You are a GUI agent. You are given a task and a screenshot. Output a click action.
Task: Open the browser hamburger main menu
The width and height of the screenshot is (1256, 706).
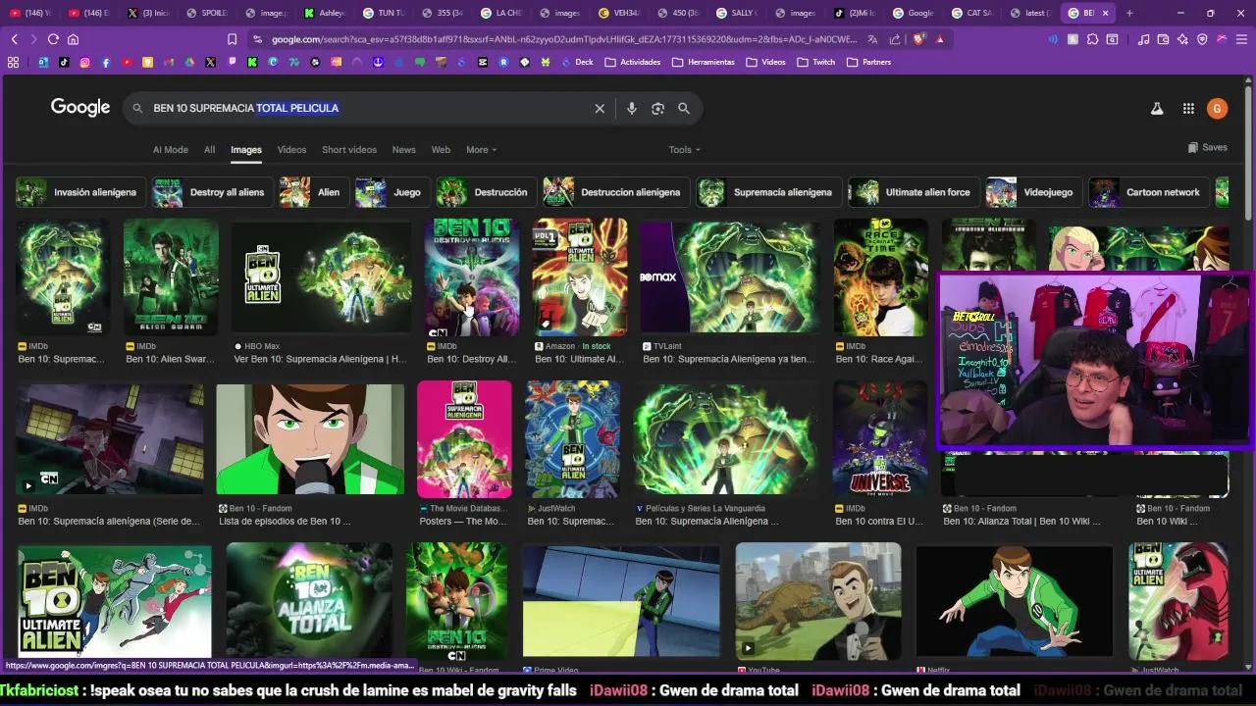(x=1241, y=39)
